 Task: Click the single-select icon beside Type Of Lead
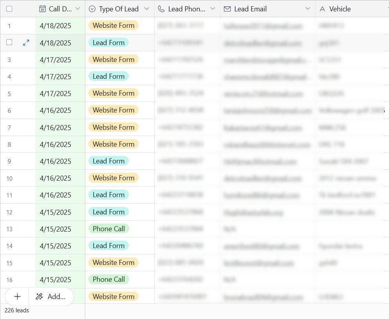click(x=92, y=9)
